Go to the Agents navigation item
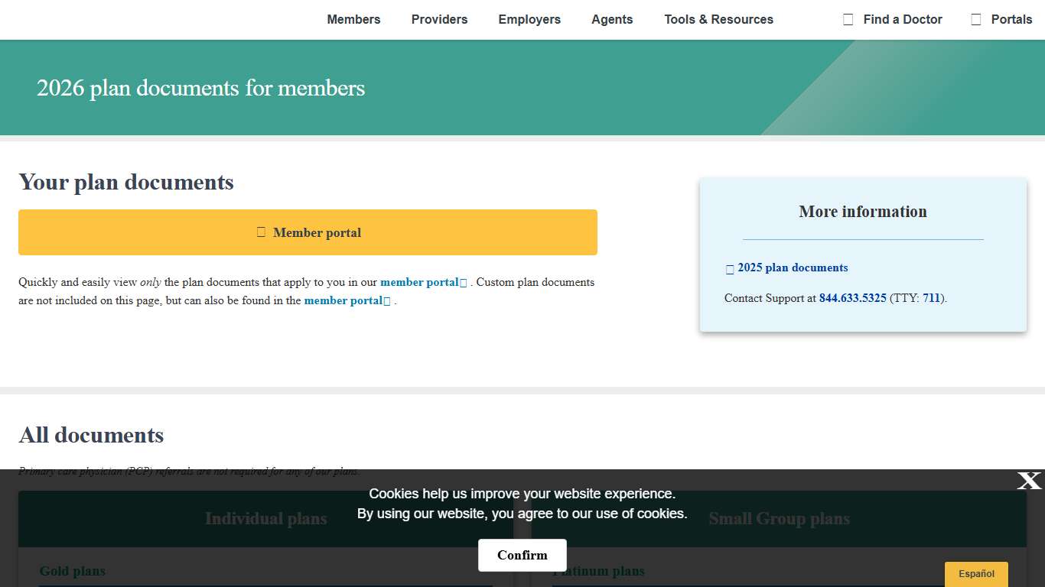This screenshot has width=1045, height=587. click(612, 20)
